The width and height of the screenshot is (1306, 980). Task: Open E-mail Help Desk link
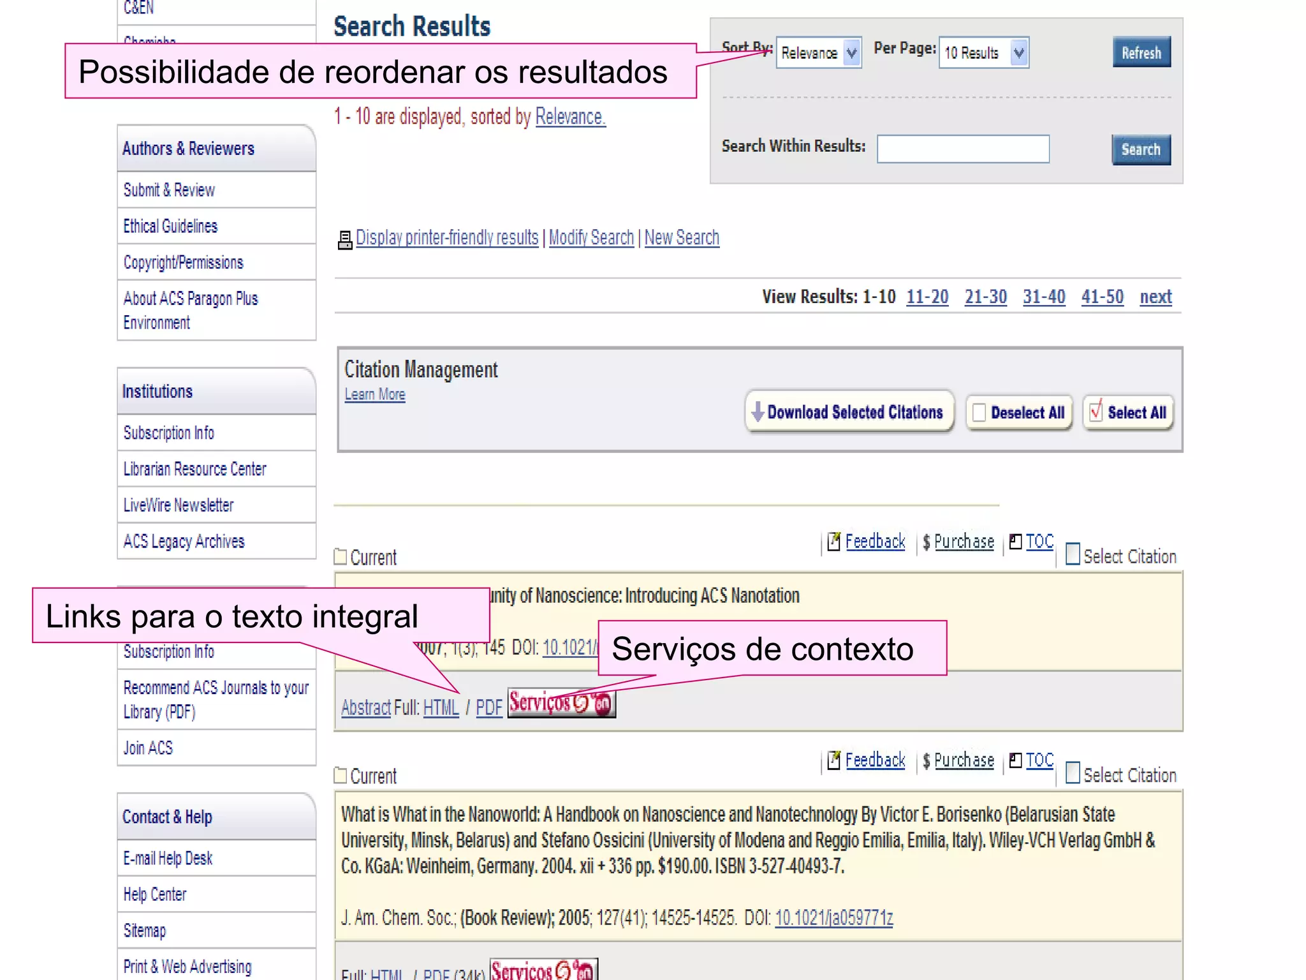168,859
